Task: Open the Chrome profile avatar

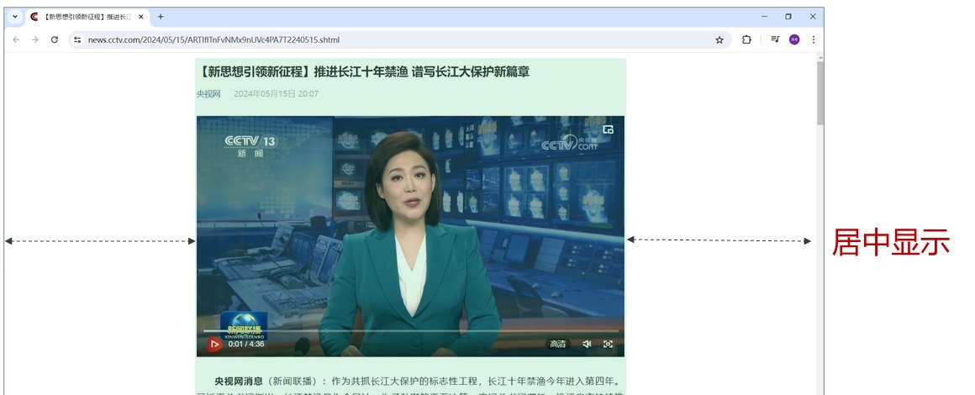Action: [794, 39]
